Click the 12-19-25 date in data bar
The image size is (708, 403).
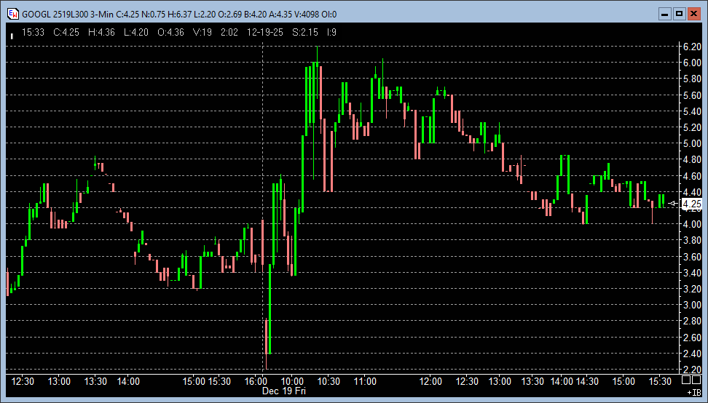pos(264,32)
